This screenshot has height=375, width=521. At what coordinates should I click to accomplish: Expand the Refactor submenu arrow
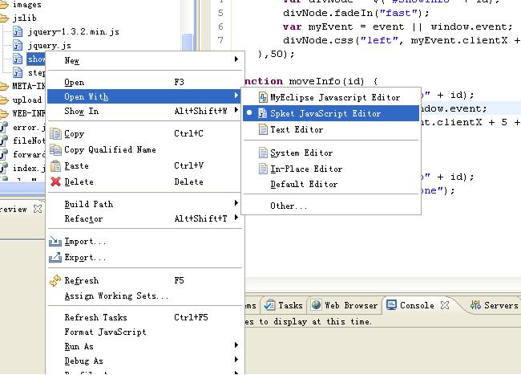coord(236,218)
